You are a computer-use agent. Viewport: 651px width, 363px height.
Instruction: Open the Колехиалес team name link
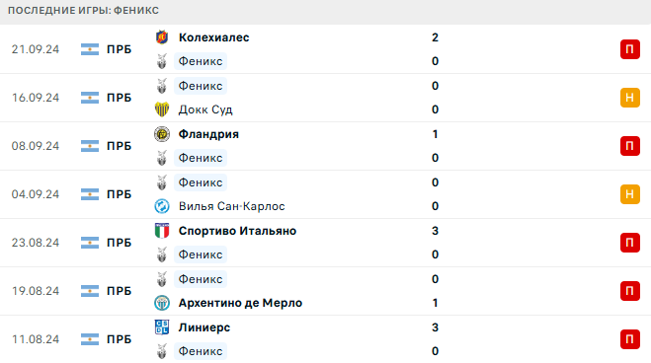click(x=213, y=37)
